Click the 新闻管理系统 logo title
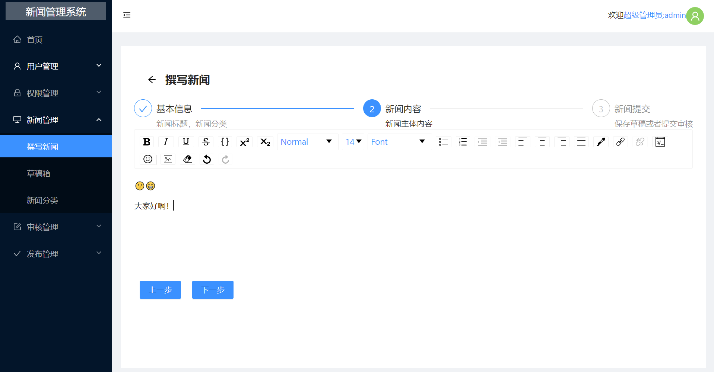The height and width of the screenshot is (372, 714). click(56, 11)
